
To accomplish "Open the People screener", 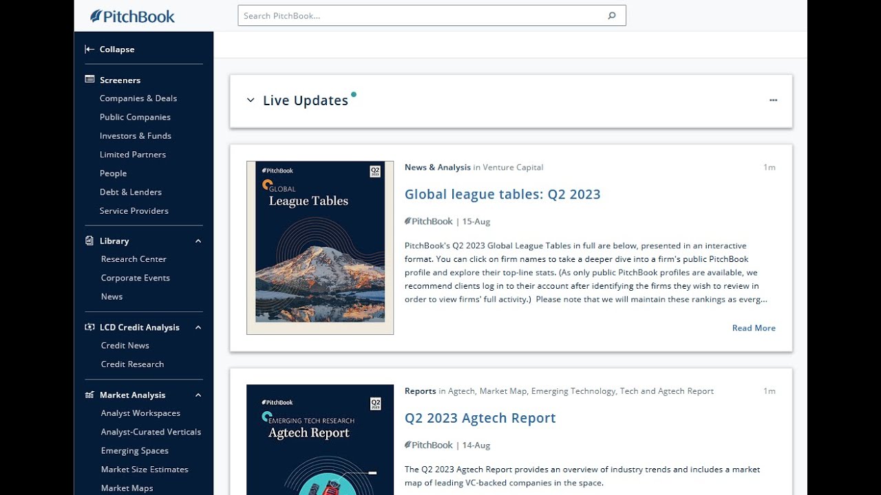I will coord(114,173).
